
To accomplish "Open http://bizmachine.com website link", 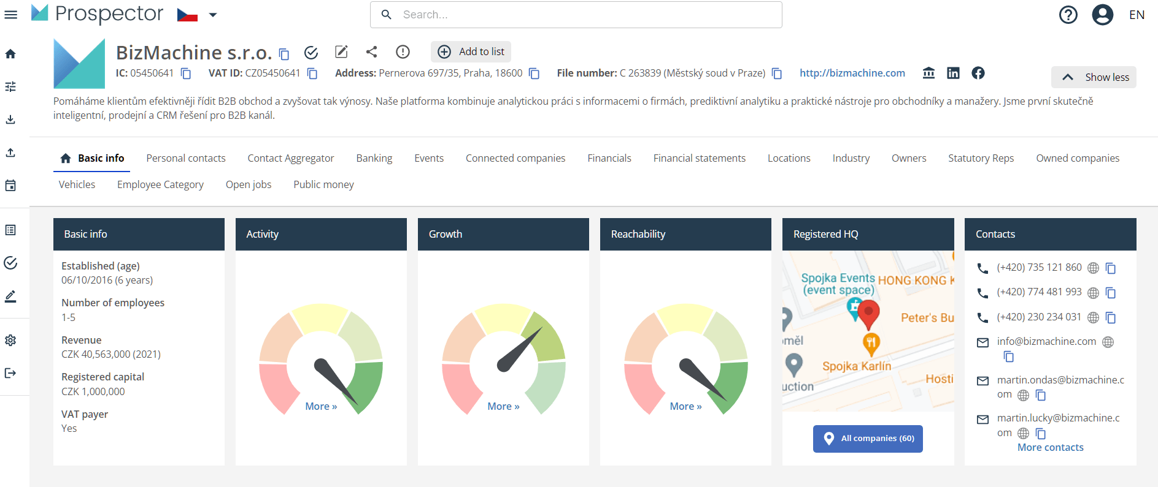I will [852, 73].
